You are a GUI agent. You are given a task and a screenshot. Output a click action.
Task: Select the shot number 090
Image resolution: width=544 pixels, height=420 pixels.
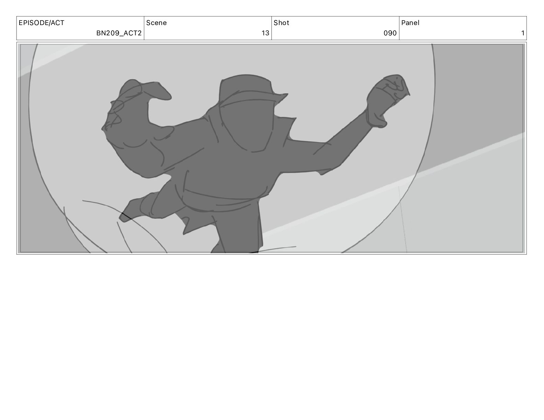(390, 33)
